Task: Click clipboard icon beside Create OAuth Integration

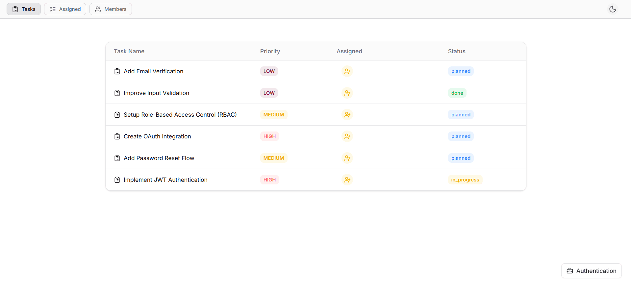Action: (x=117, y=136)
